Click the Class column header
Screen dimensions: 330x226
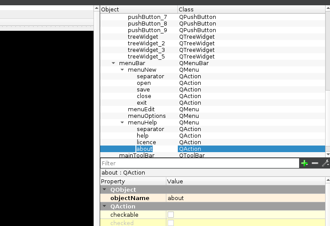click(251, 9)
